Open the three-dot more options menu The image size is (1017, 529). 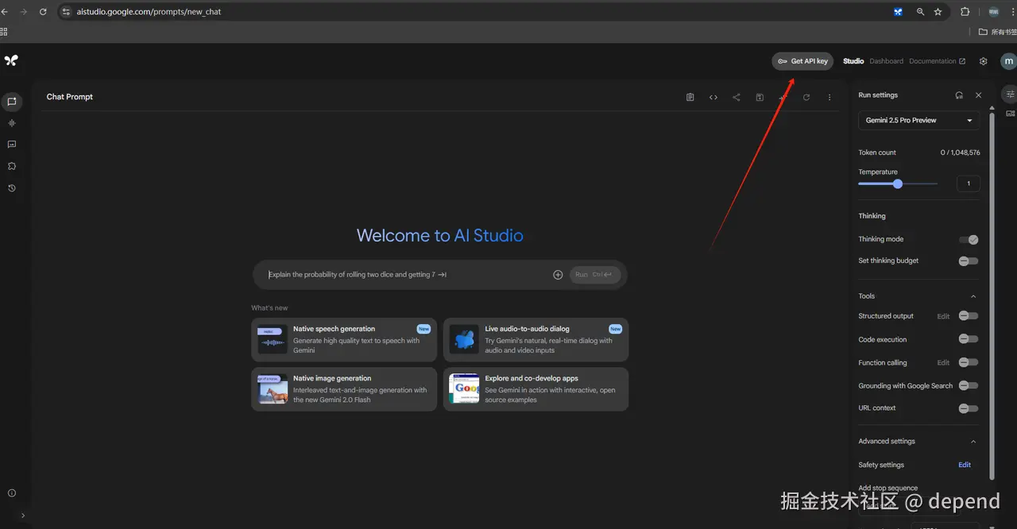click(x=829, y=97)
